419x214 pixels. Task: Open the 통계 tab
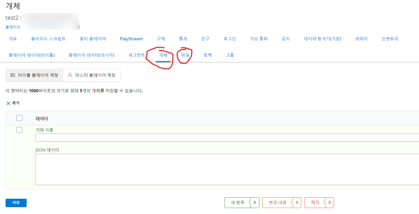tap(183, 39)
